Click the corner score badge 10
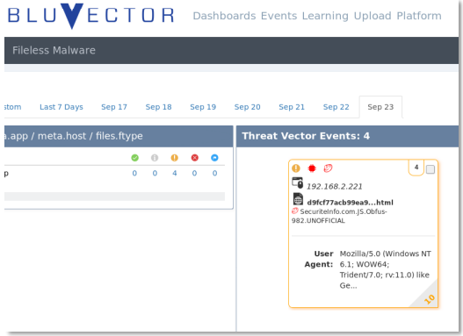The height and width of the screenshot is (336, 463). [x=430, y=299]
